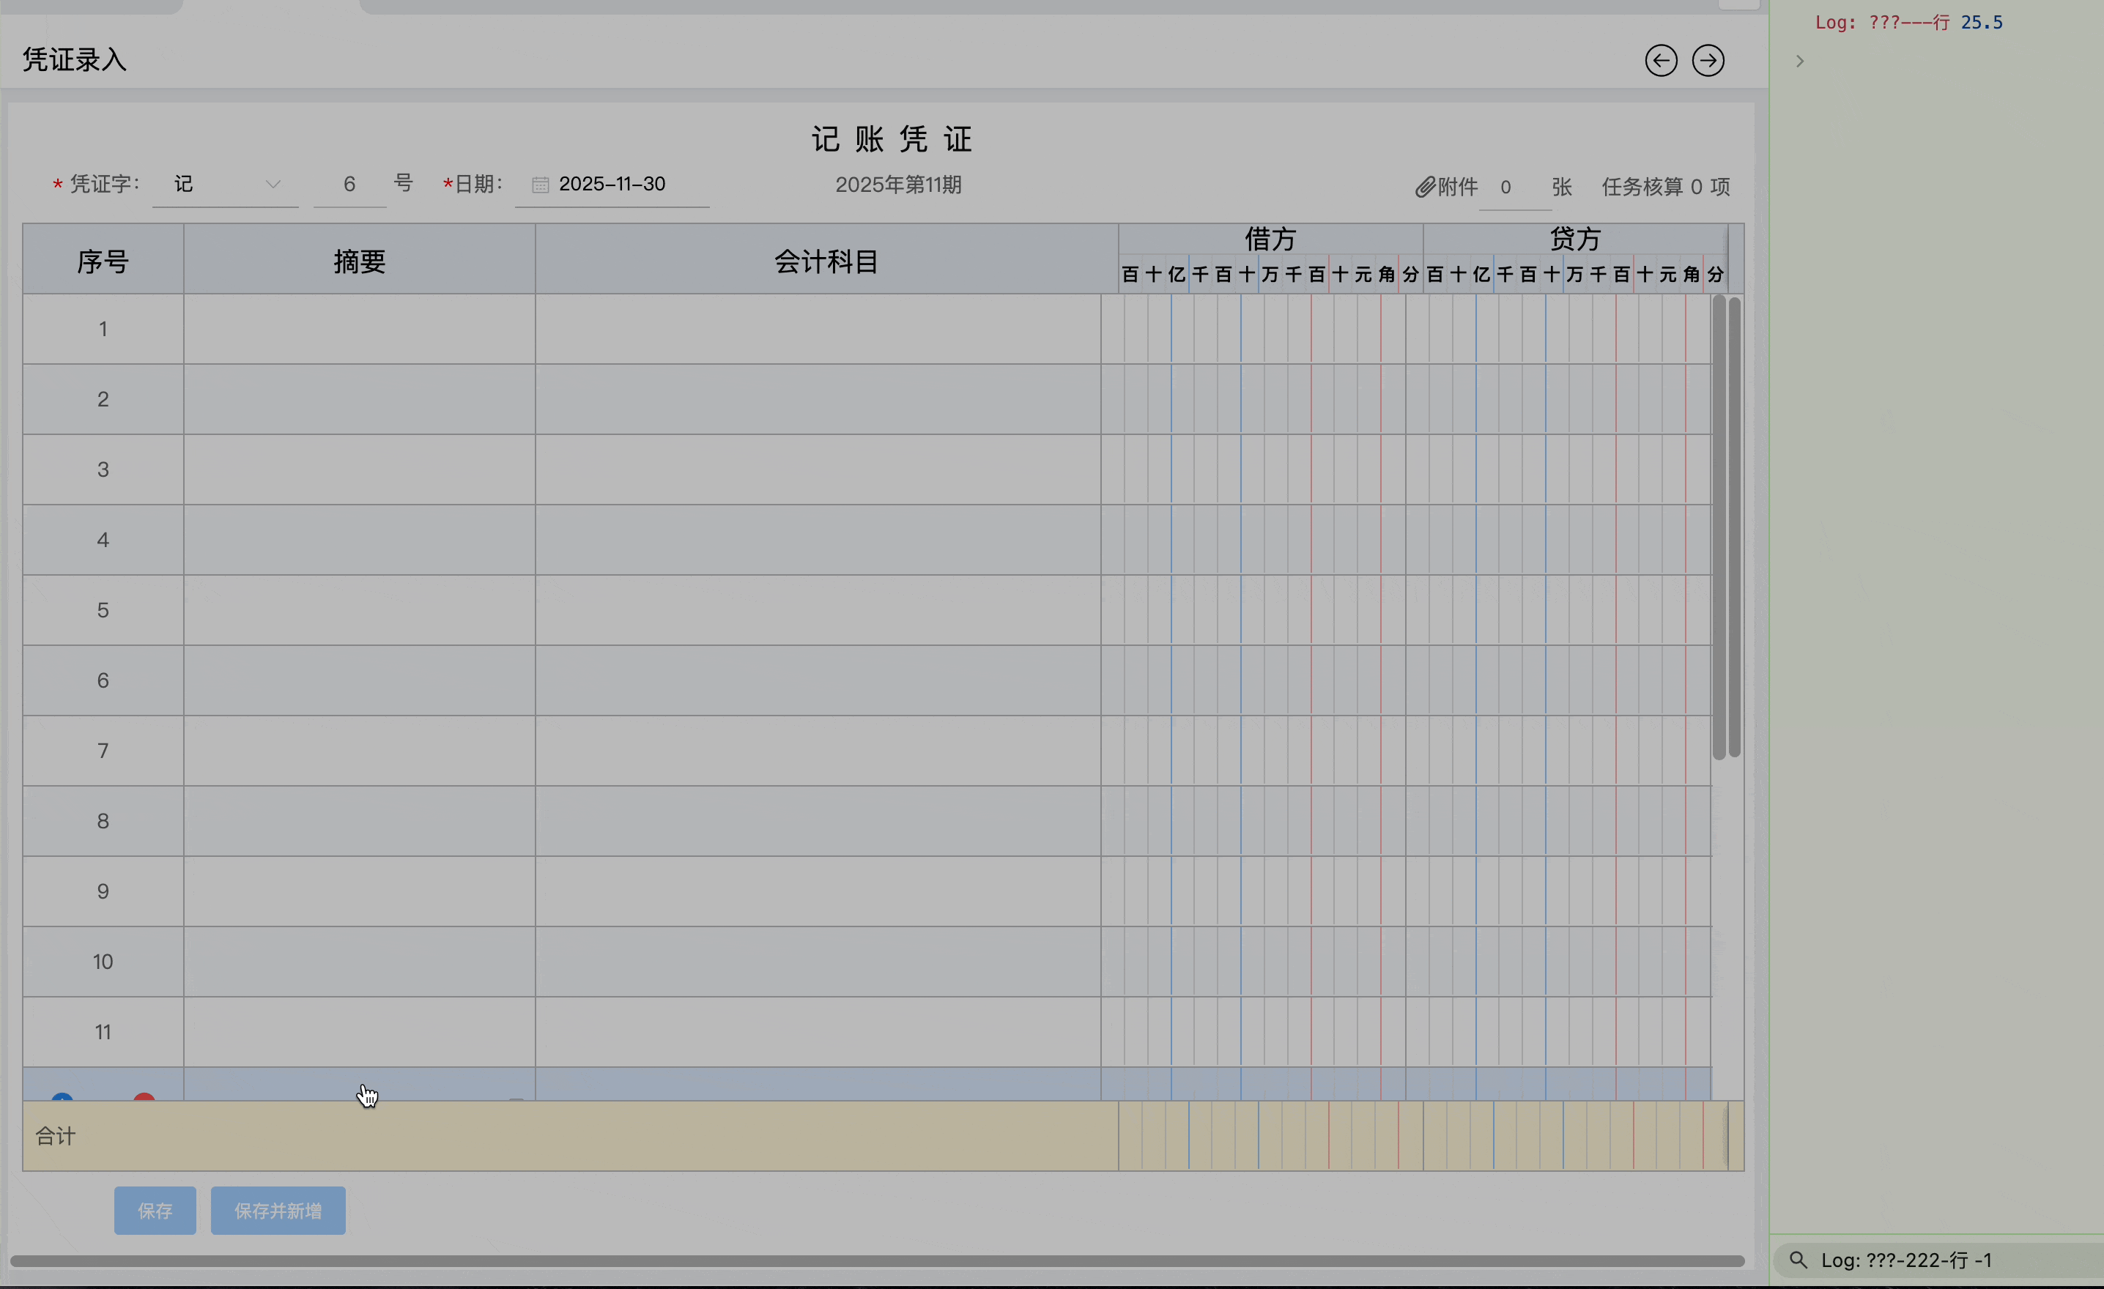Click the 保存并新增 button
The image size is (2104, 1289).
pyautogui.click(x=278, y=1211)
